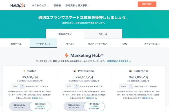Click the Enterprise contacts field showing 10,000
The image size is (169, 112).
point(124,87)
